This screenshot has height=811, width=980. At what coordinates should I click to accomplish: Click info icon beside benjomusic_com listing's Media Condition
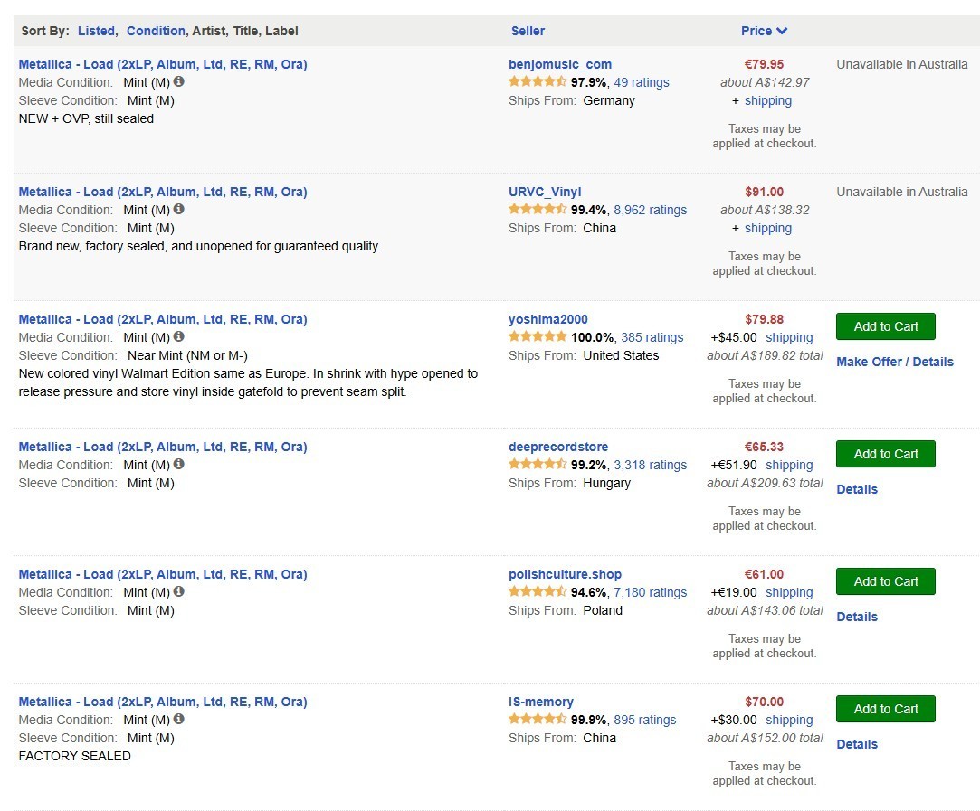click(179, 82)
